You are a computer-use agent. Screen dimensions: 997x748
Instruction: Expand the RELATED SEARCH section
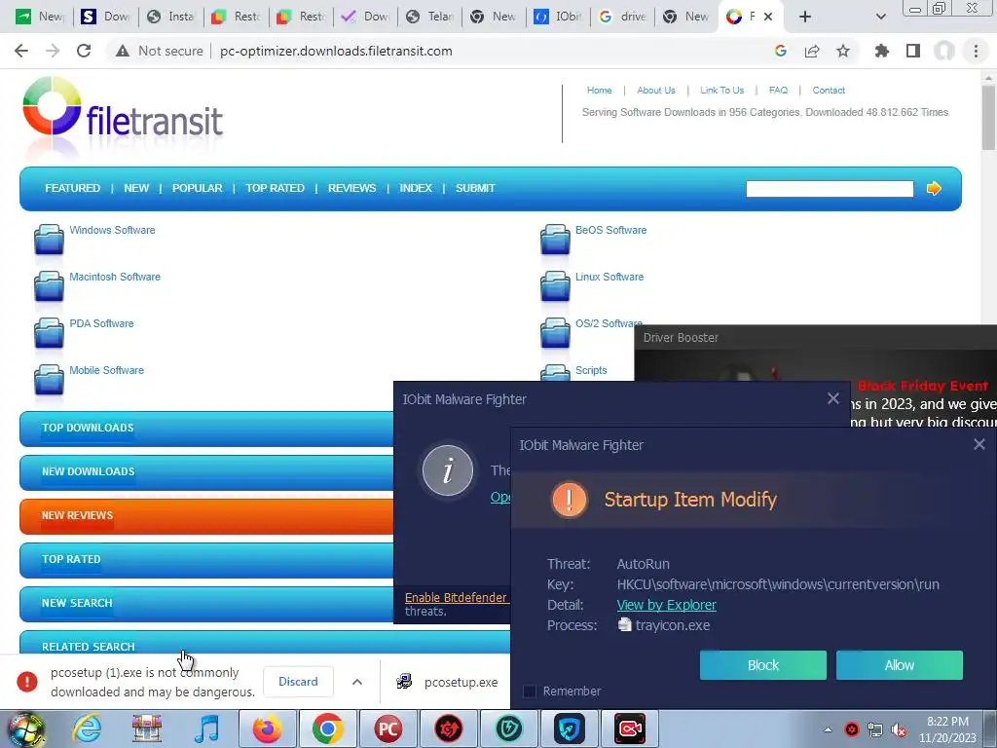pos(265,643)
